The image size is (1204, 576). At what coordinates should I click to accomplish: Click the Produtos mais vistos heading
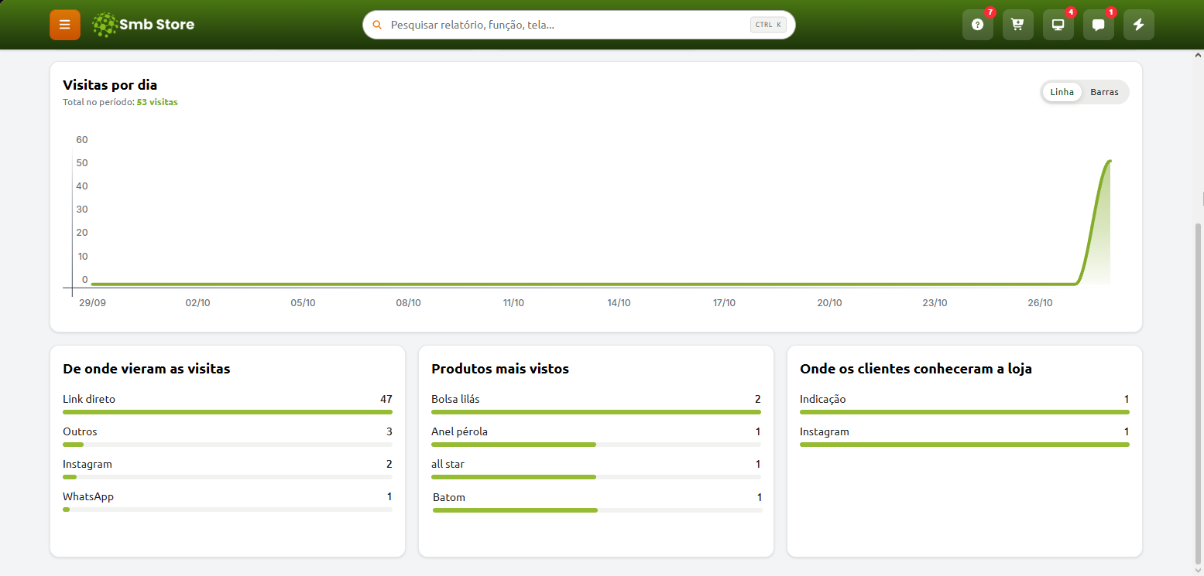click(x=500, y=369)
